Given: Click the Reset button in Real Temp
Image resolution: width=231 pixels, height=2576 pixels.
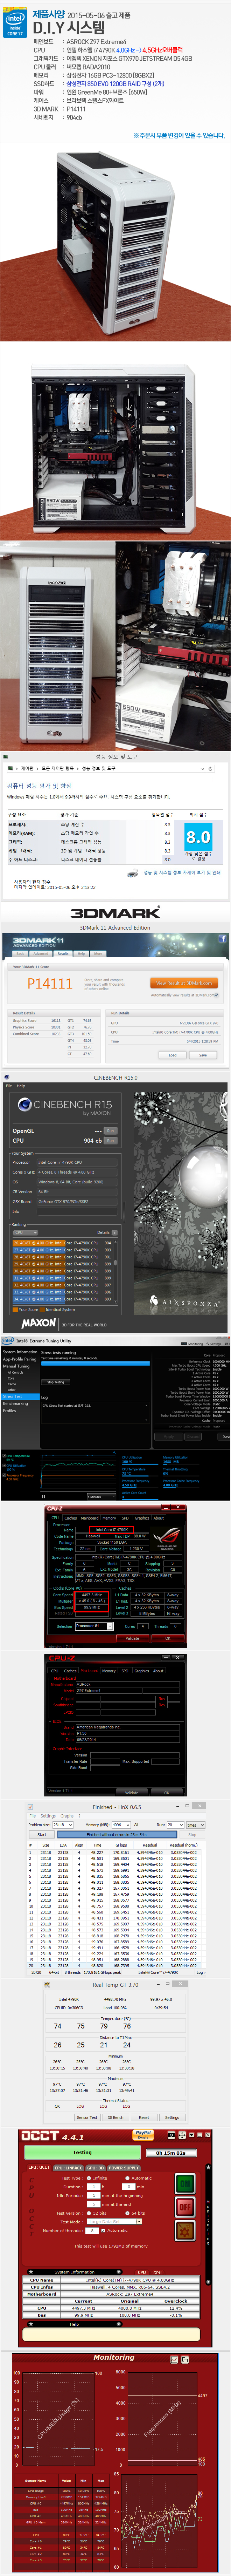Looking at the screenshot, I should coord(144,2117).
